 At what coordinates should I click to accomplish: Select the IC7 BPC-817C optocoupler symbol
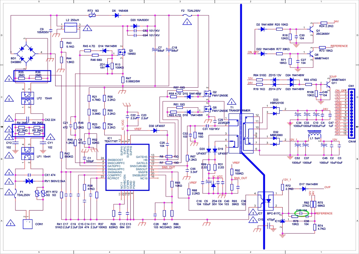click(x=265, y=201)
